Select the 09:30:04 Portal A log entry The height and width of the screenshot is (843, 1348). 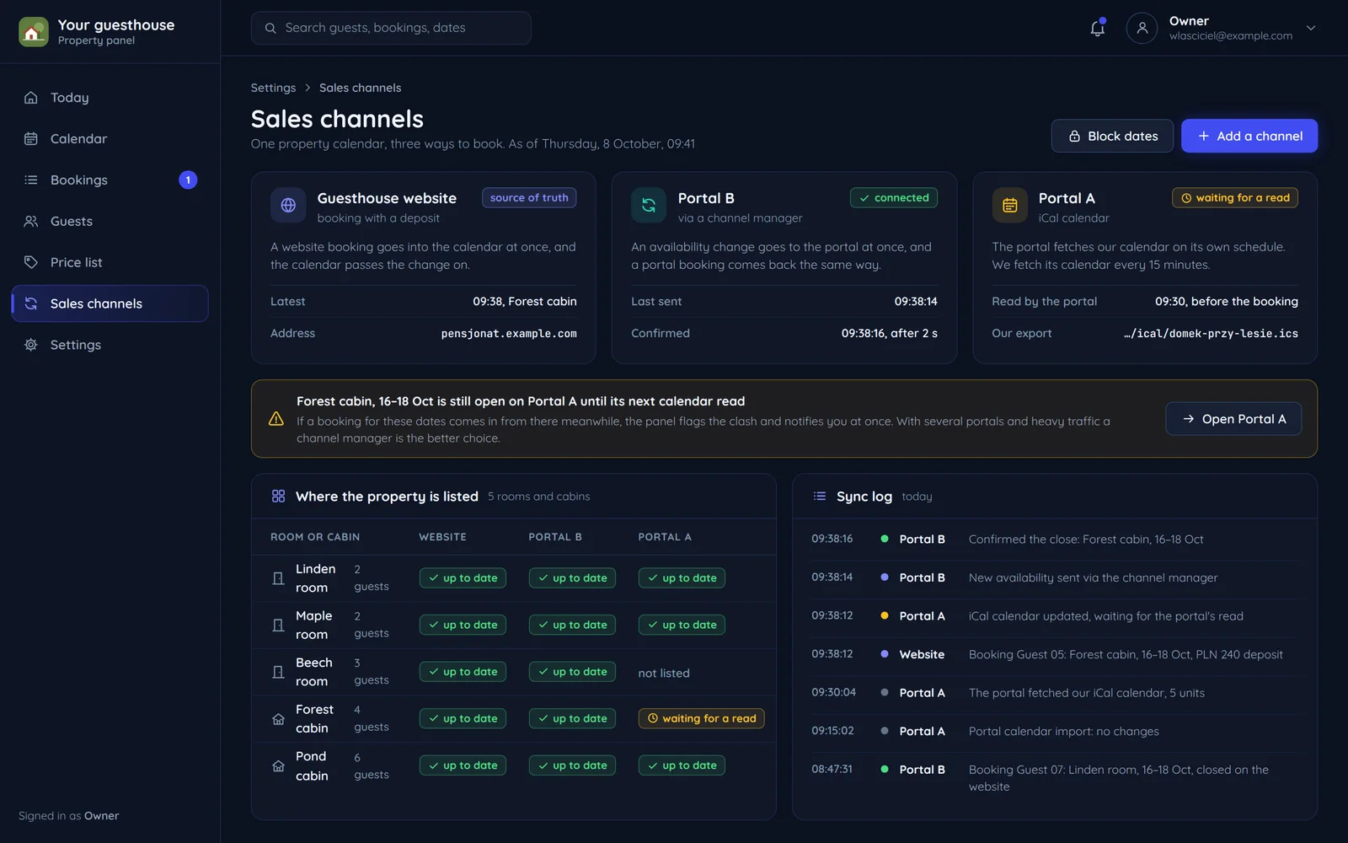coord(1055,693)
